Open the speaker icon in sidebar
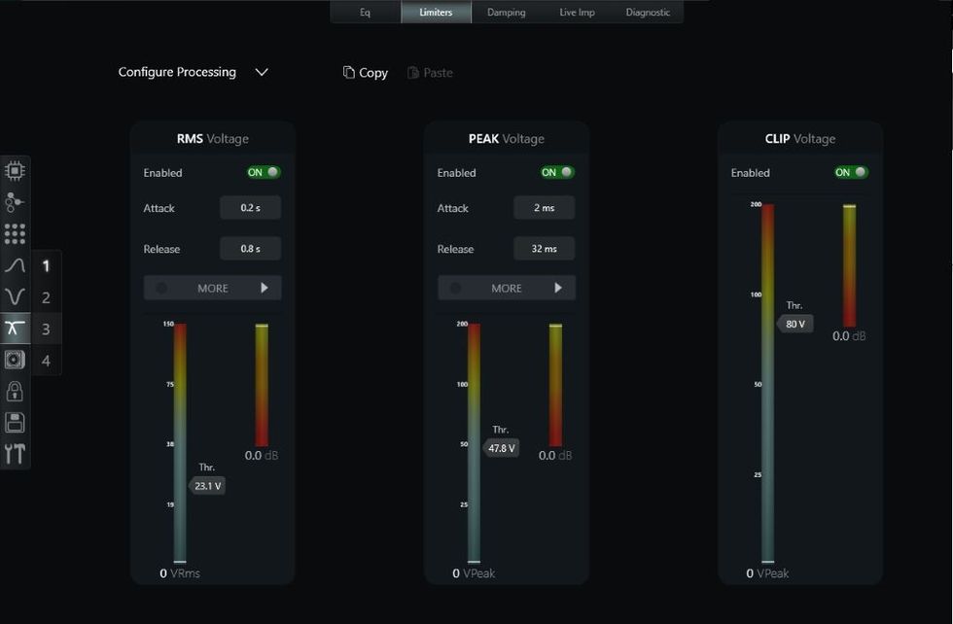 15,360
